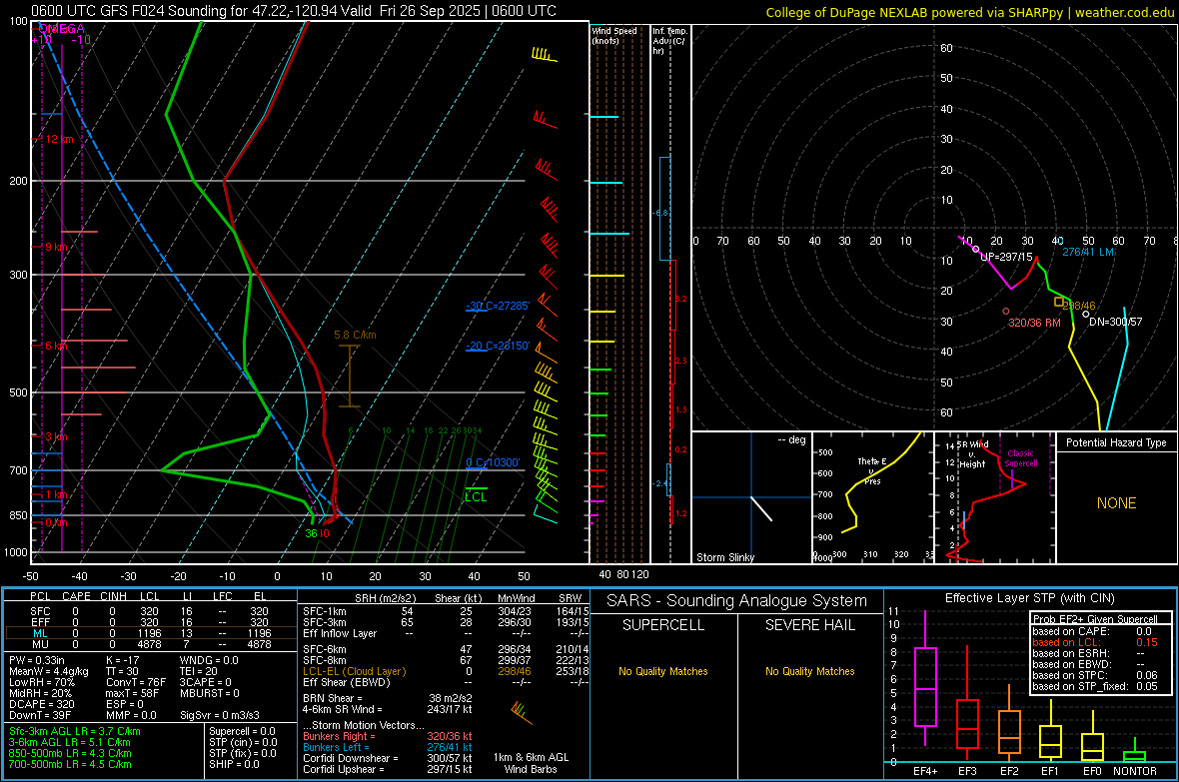This screenshot has height=782, width=1179.
Task: Click the SEVERE HAIL column header
Action: coord(809,625)
